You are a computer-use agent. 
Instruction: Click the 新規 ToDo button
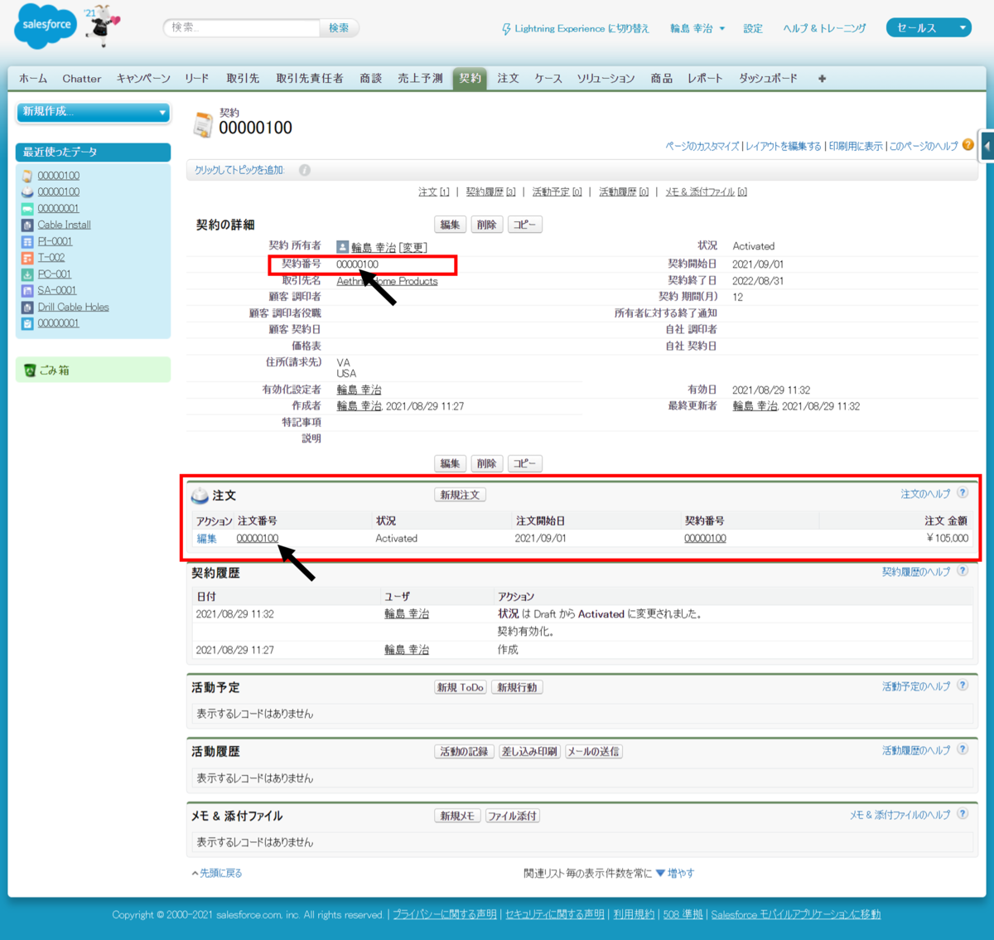(461, 687)
